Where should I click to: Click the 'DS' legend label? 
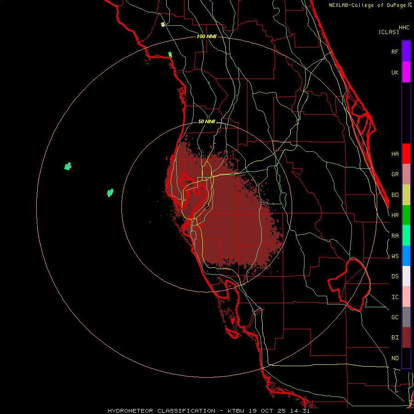(x=395, y=276)
